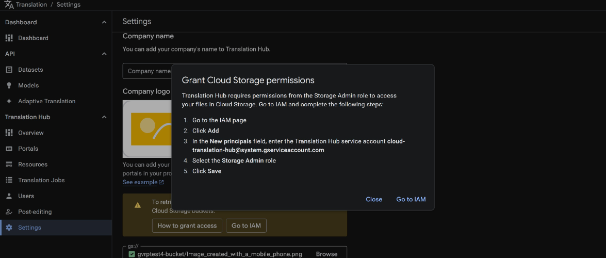Screen dimensions: 606x258
Task: Click the 'Click Add' step text
Action: [x=206, y=131]
